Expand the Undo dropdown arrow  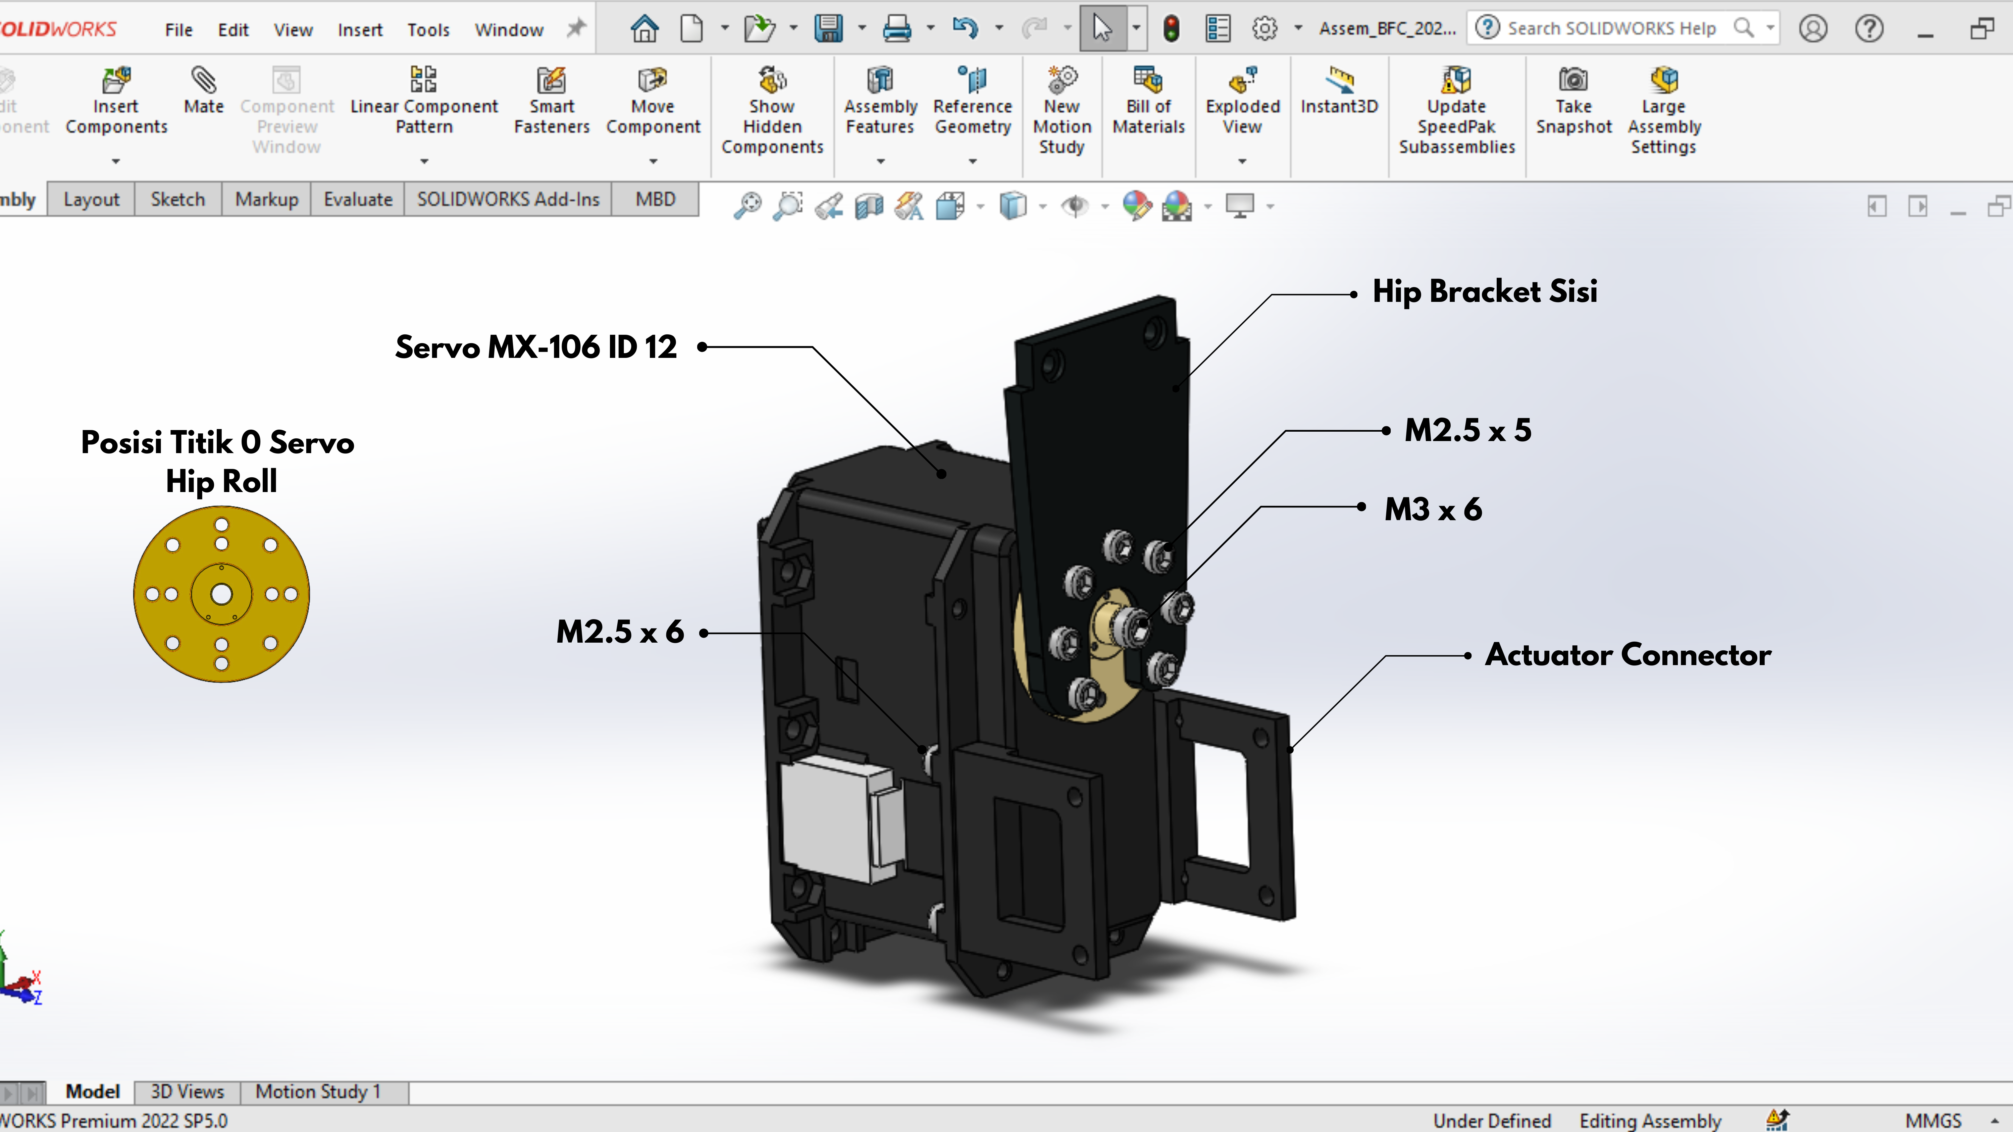[x=999, y=28]
